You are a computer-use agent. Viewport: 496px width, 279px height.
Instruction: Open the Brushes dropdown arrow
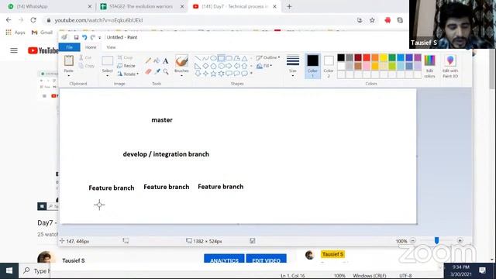[x=181, y=76]
